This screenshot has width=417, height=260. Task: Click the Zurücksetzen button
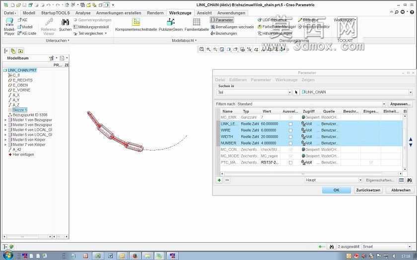click(x=368, y=190)
